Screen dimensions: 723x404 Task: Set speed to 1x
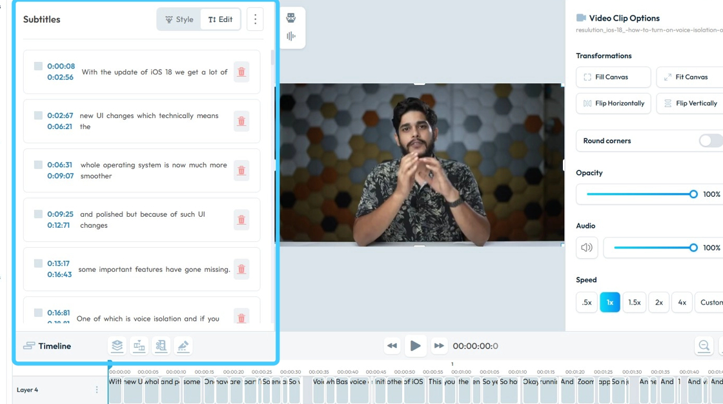pyautogui.click(x=609, y=303)
